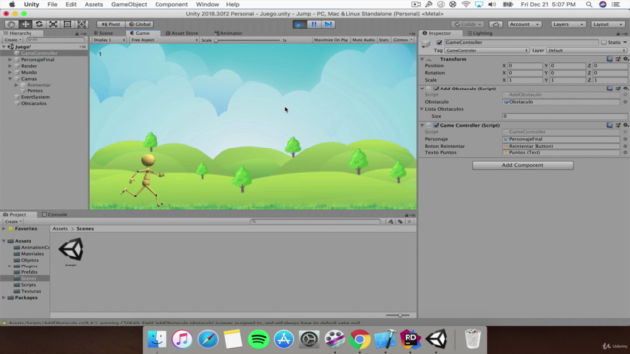630x354 pixels.
Task: Open the Layout dropdown
Action: click(607, 24)
